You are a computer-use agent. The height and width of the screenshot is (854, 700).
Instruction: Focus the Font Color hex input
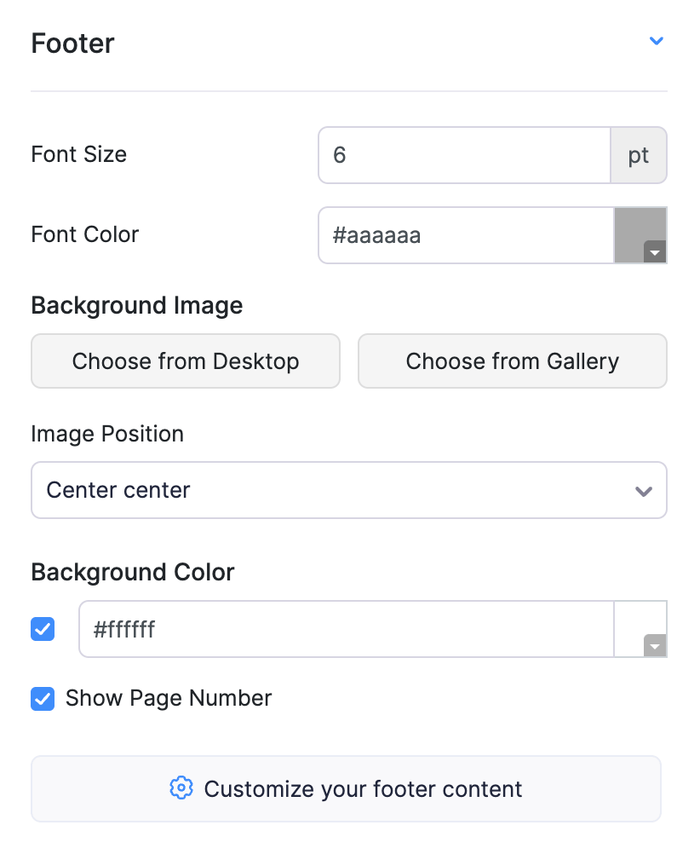[x=466, y=234]
